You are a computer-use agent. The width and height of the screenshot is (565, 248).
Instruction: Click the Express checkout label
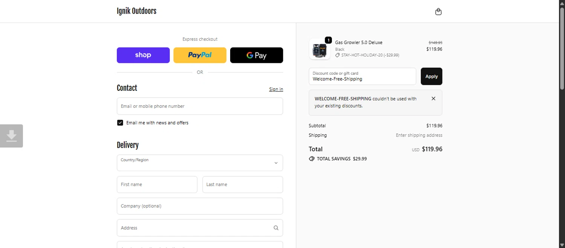200,39
